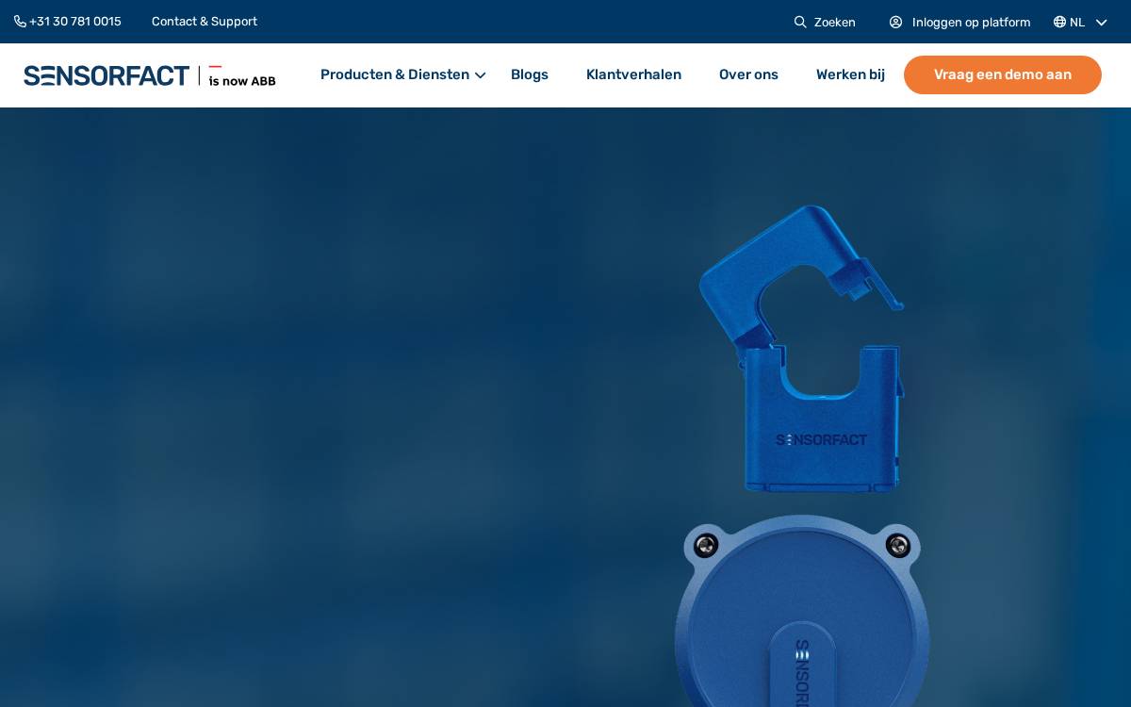Click the 'is now ABB' logo text
Screen dimensions: 1131x707
pyautogui.click(x=242, y=77)
